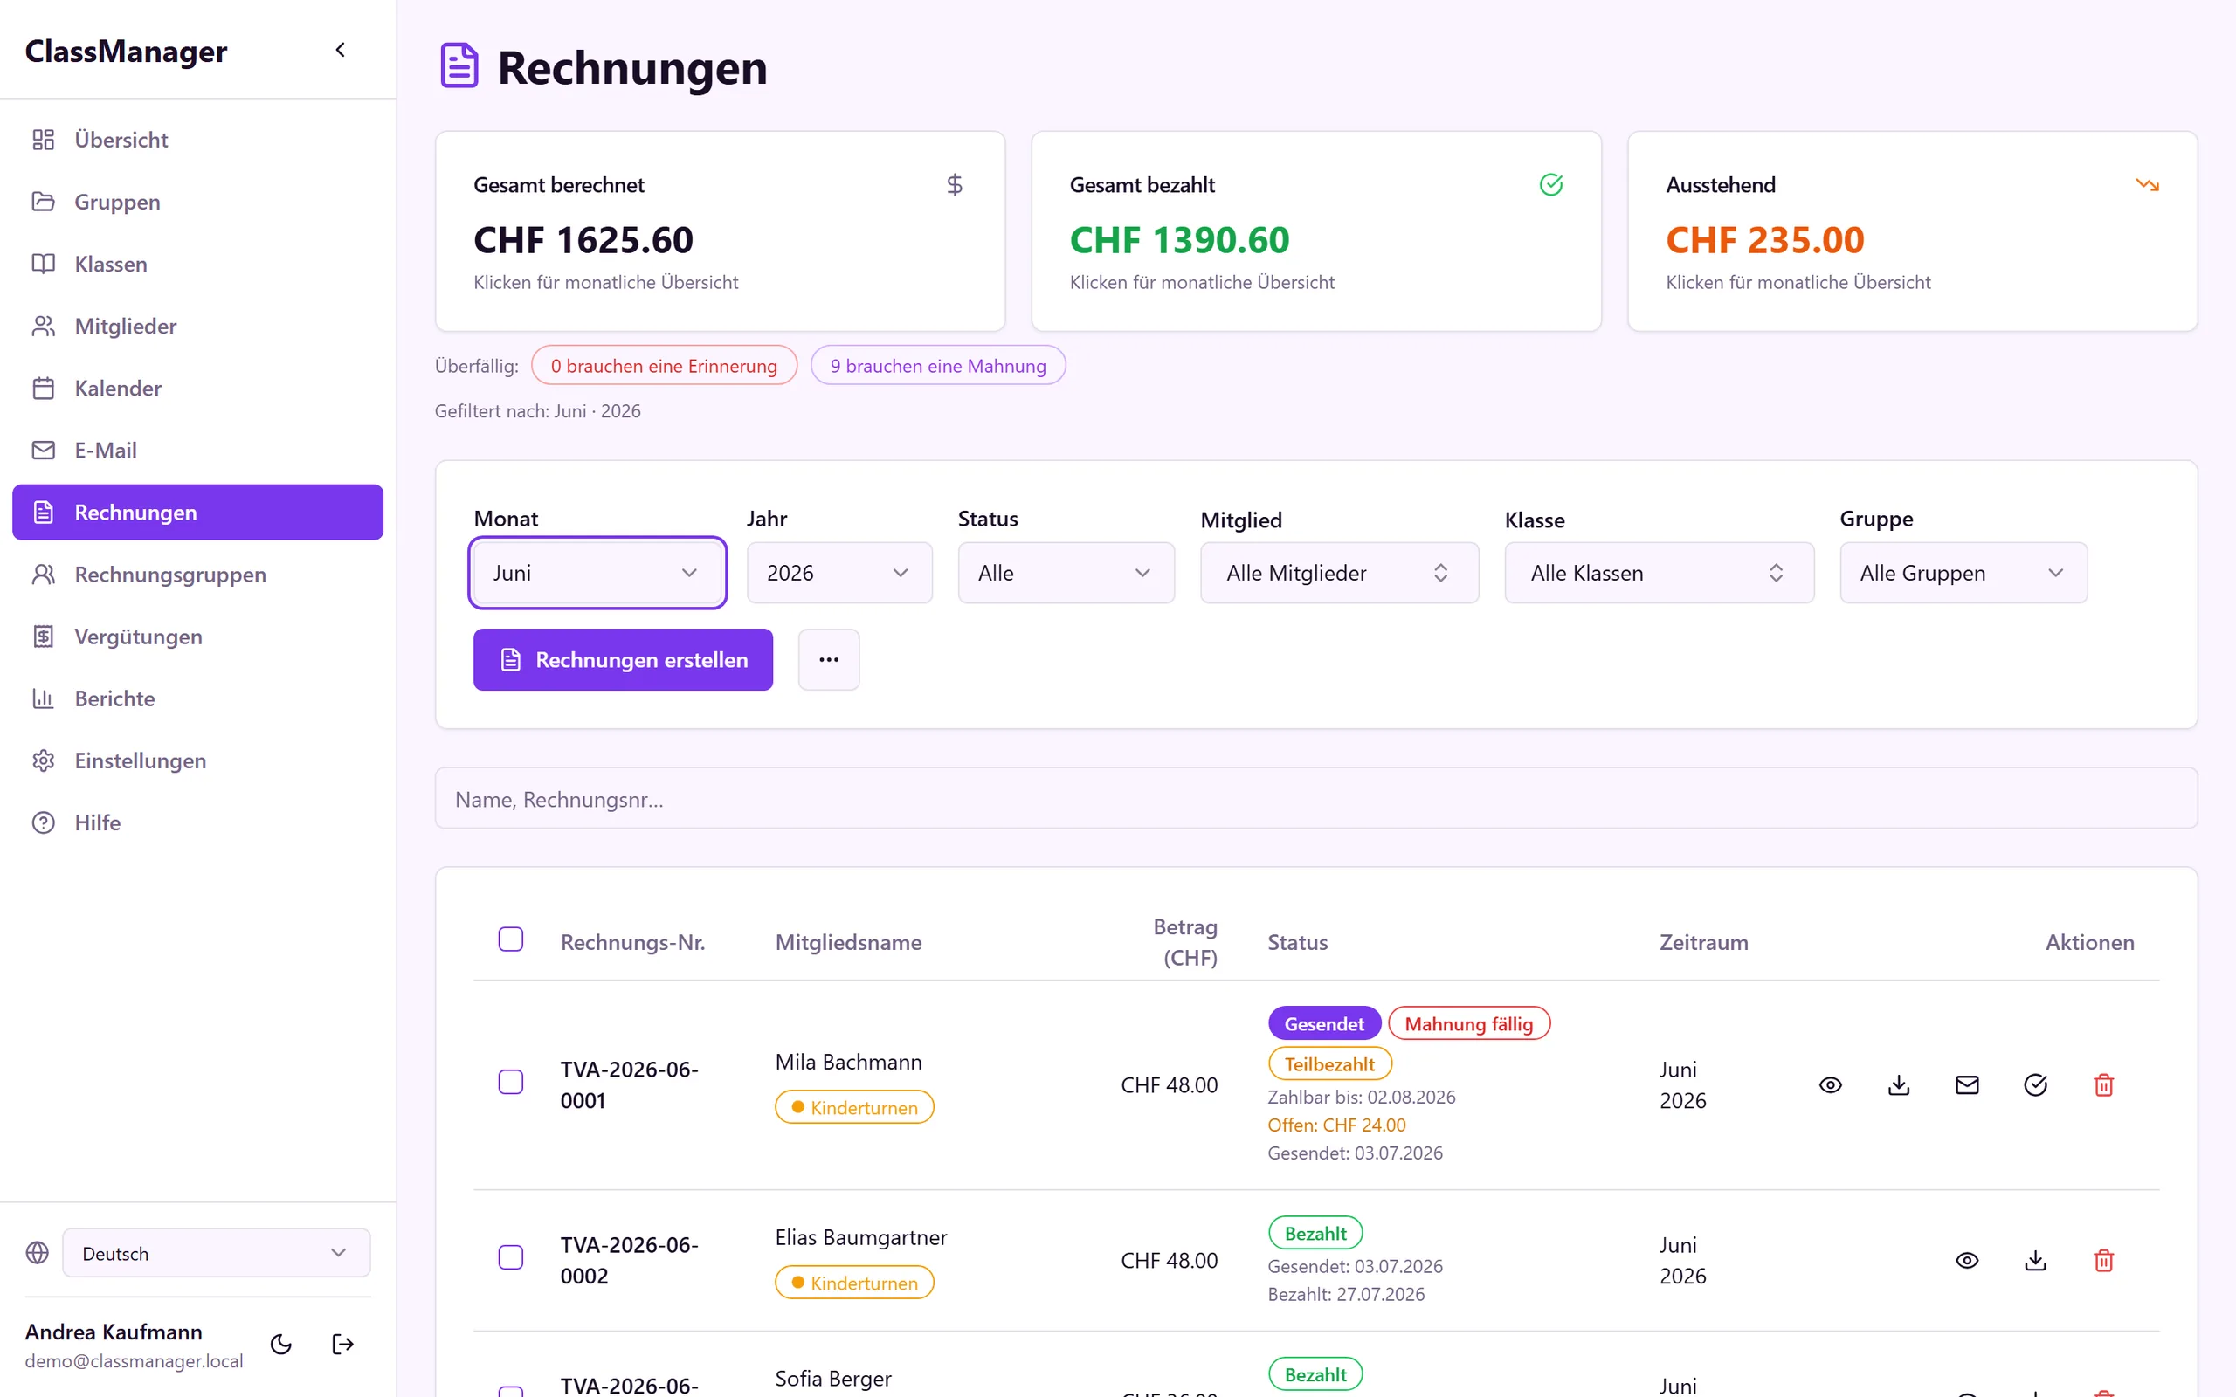2236x1397 pixels.
Task: Click the Rechnungen page title document icon
Action: (x=459, y=66)
